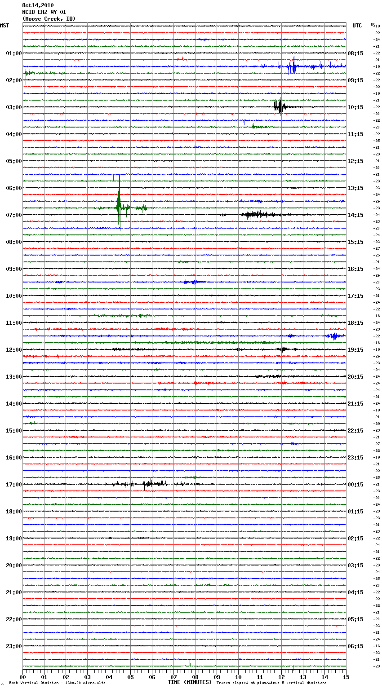Select the MCID EHZ WY 01 station header
This screenshot has height=689, width=382.
(44, 12)
